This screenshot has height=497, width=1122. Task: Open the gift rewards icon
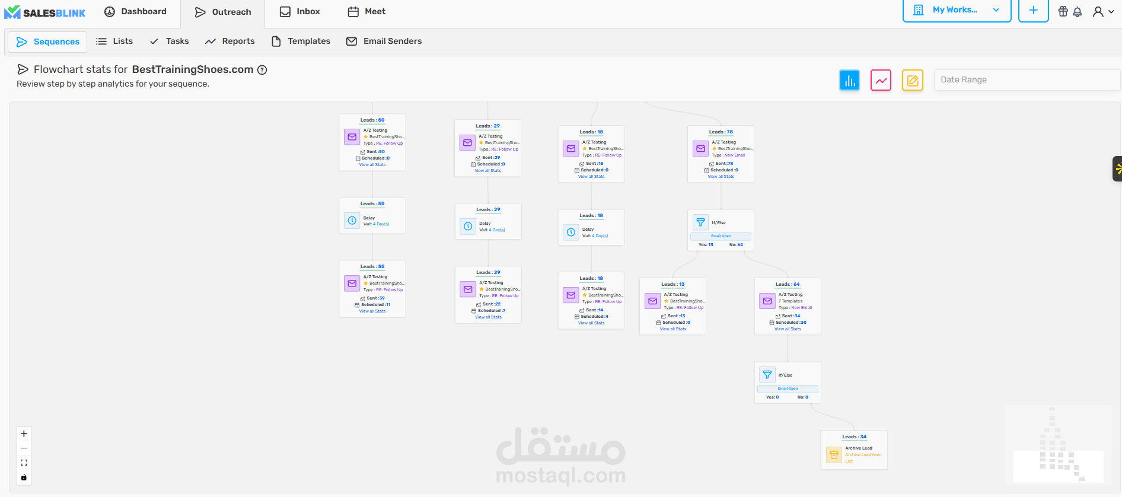(1063, 11)
